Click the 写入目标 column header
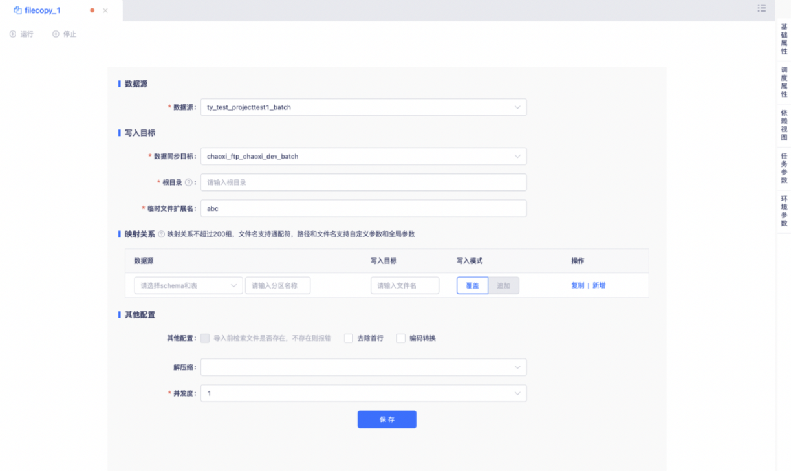This screenshot has width=791, height=471. [x=384, y=261]
